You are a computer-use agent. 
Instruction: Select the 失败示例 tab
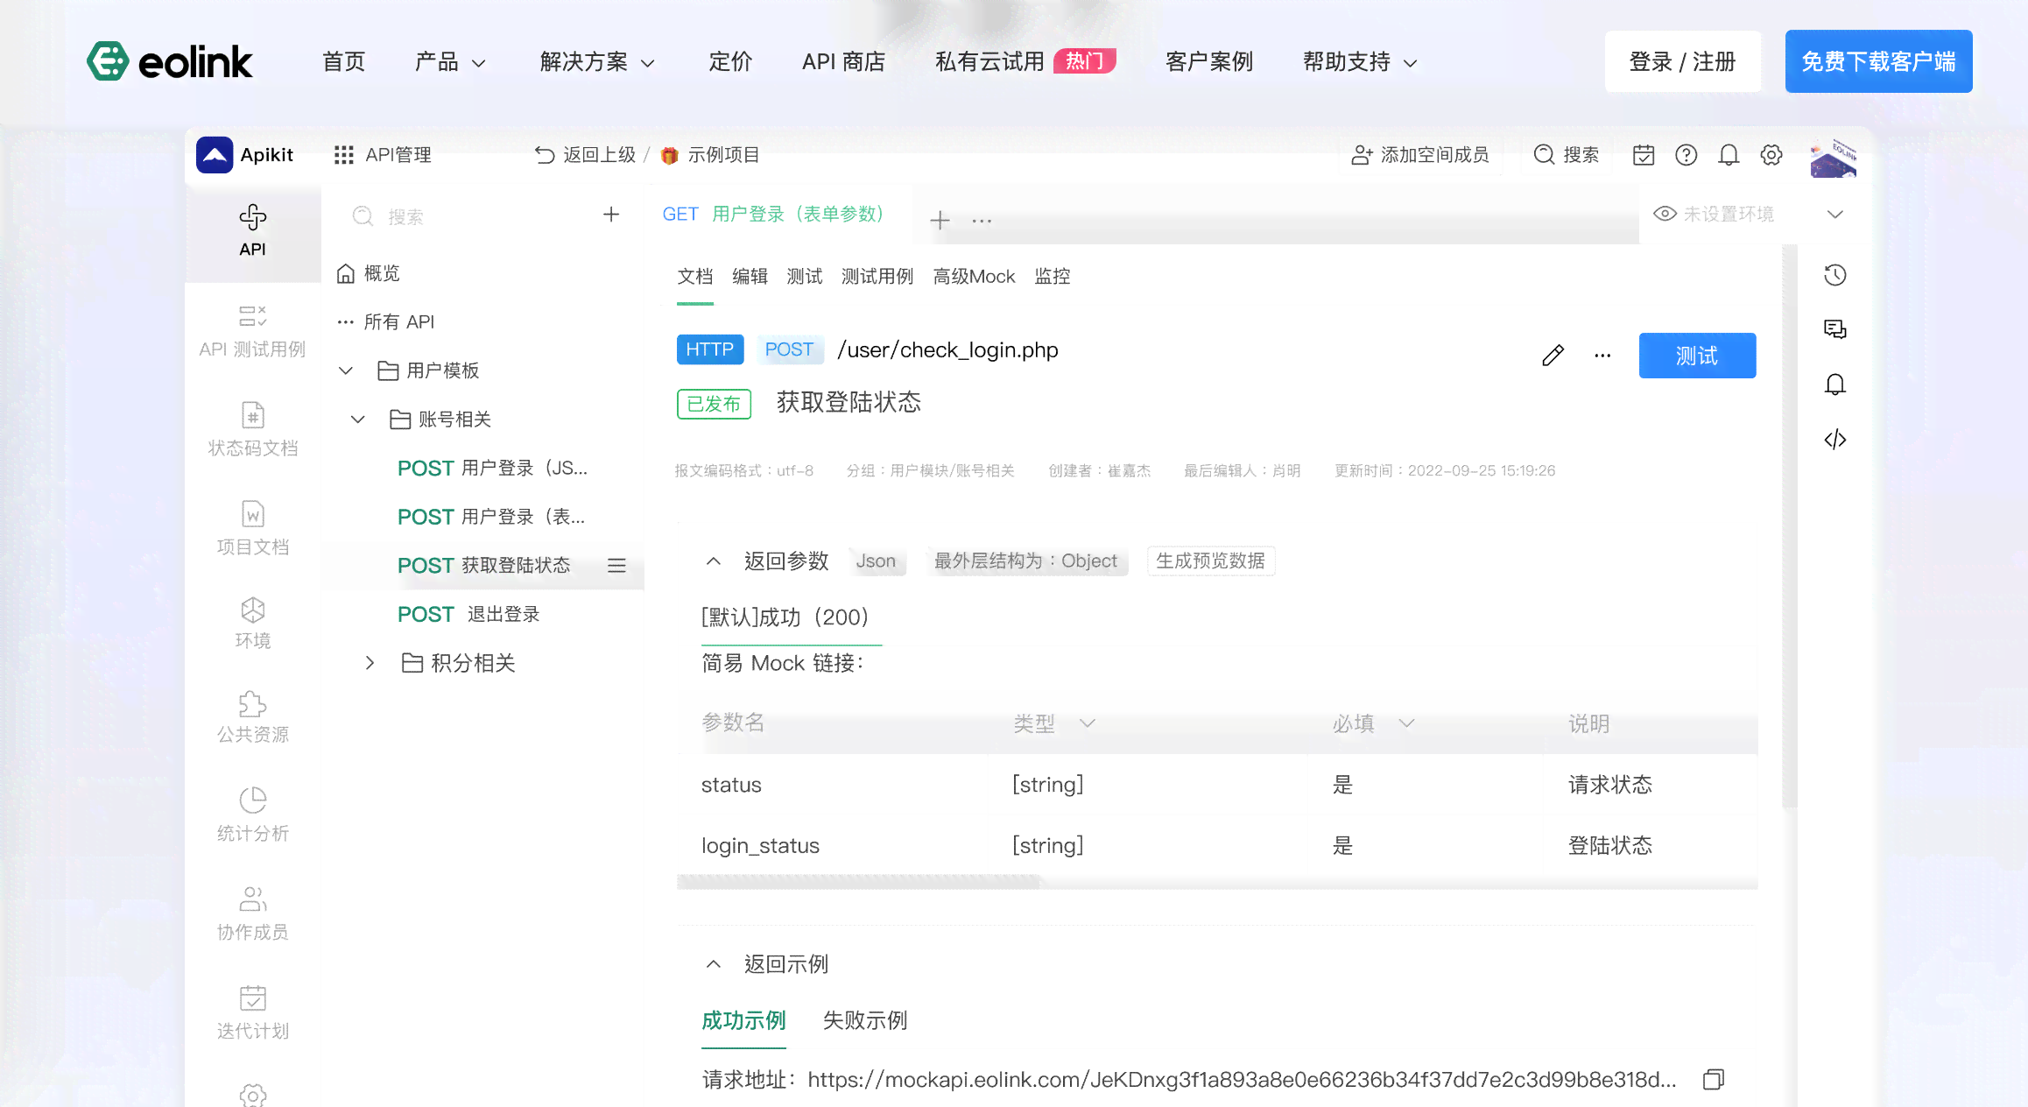[x=865, y=1021]
